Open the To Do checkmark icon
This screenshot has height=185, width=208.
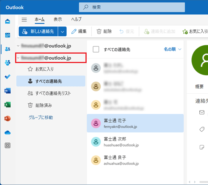coord(8,77)
